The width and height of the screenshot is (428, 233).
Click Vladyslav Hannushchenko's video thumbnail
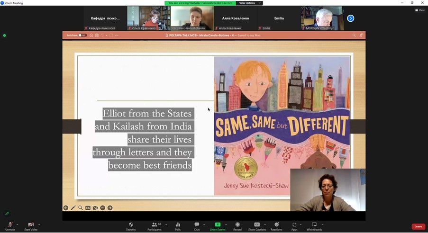tap(192, 18)
